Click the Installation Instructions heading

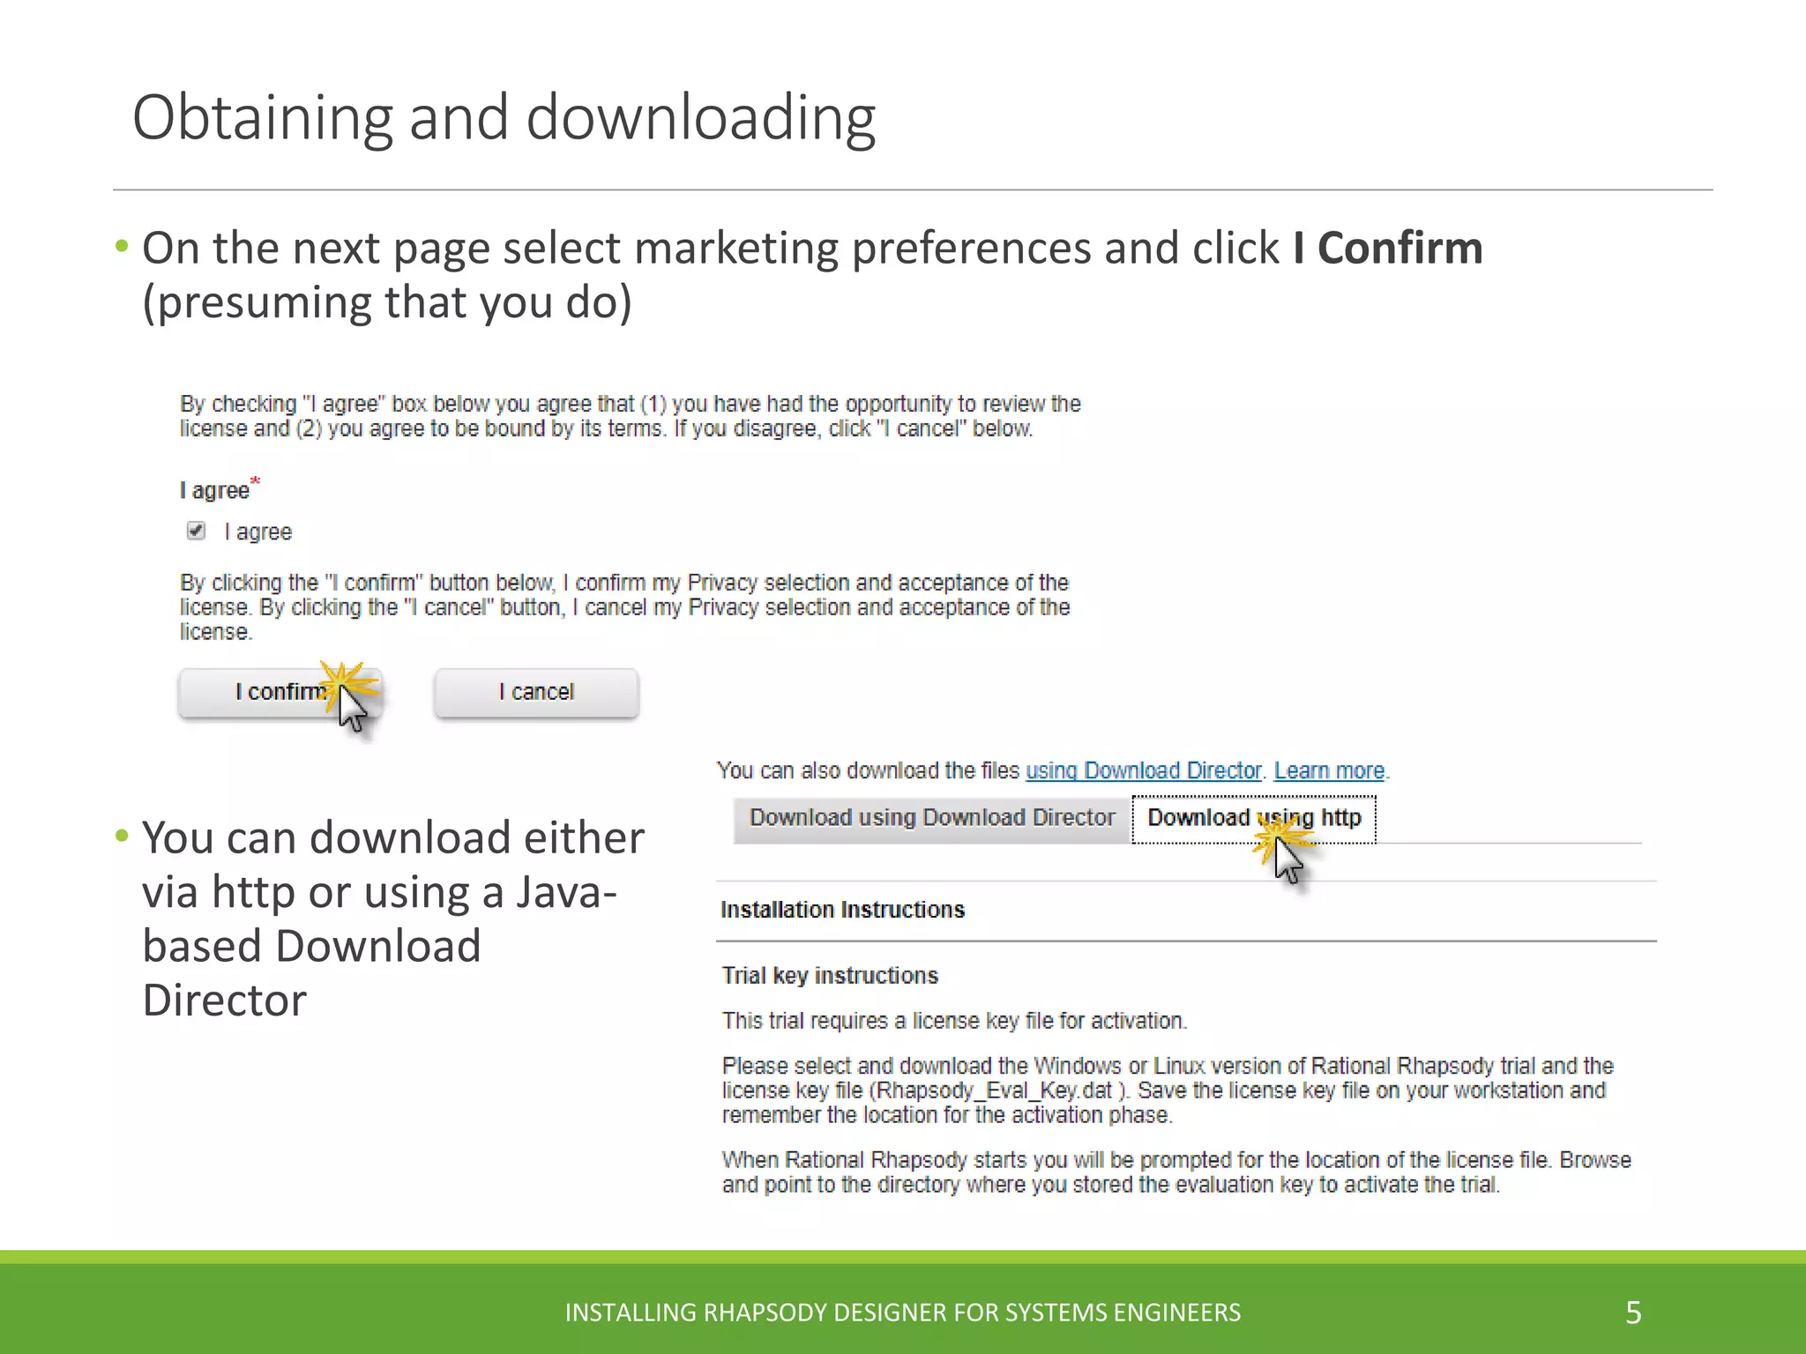[x=843, y=910]
